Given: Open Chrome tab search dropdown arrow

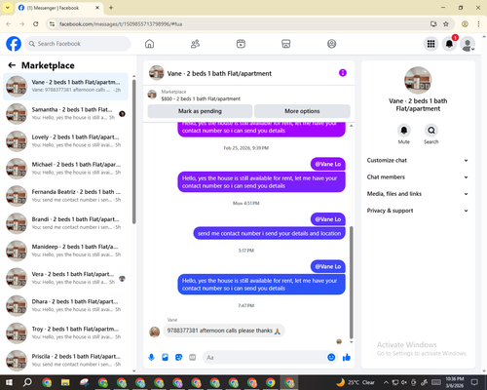Looking at the screenshot, I should (8, 8).
